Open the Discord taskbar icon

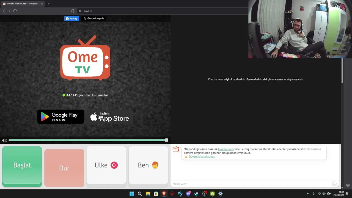click(x=188, y=194)
